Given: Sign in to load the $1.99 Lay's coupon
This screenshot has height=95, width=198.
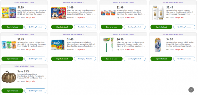Looking at the screenshot, I should click(12, 27).
